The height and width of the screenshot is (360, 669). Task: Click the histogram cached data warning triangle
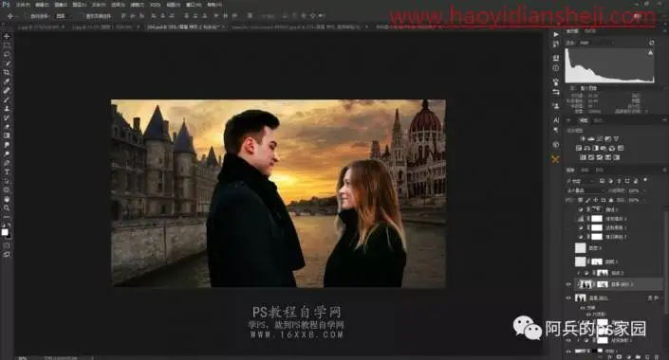[650, 52]
